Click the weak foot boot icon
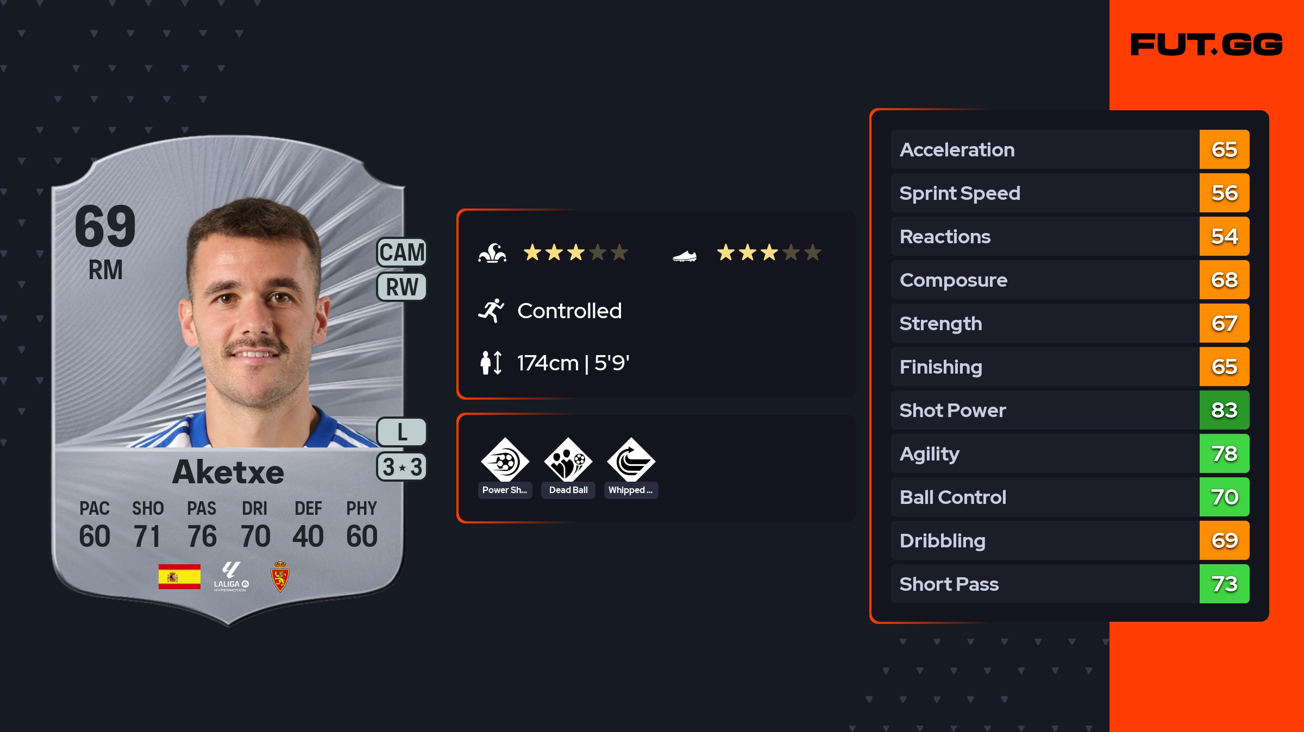1304x732 pixels. coord(685,255)
